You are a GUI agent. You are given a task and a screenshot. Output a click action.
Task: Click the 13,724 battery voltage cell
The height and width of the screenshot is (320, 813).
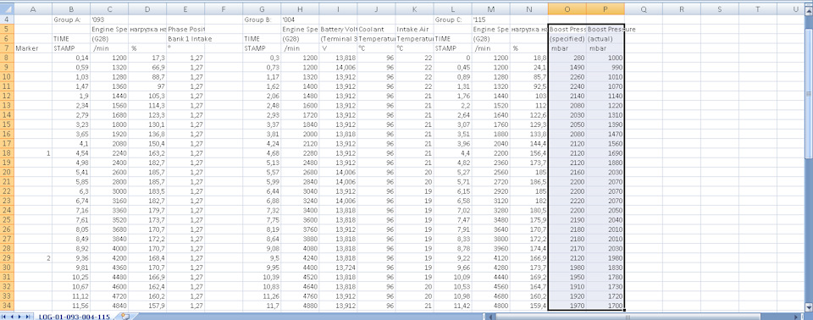pyautogui.click(x=338, y=268)
